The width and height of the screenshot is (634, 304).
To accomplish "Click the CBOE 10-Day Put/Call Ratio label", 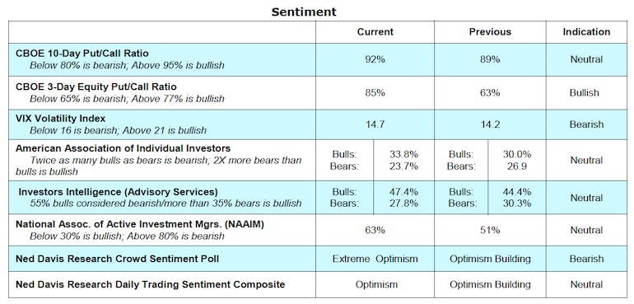I will tap(82, 54).
